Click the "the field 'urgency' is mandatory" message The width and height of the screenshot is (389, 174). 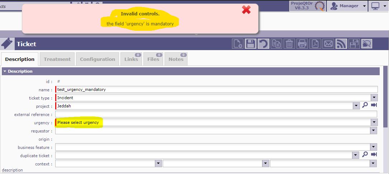point(140,24)
